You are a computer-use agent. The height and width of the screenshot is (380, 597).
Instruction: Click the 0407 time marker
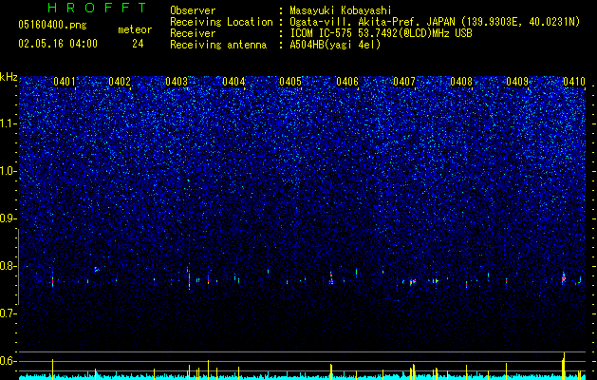click(404, 81)
